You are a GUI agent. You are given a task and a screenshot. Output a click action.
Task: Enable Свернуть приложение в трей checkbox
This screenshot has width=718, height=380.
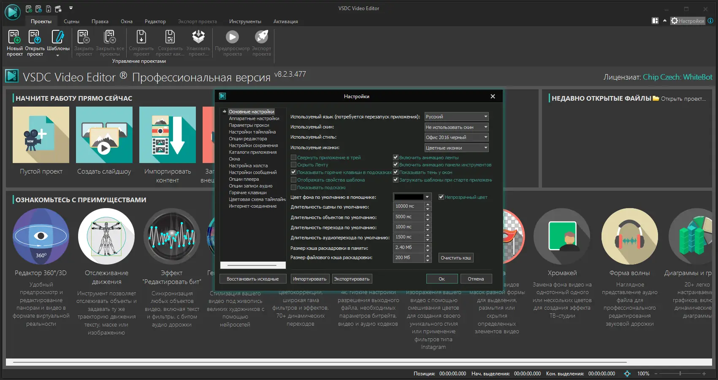pos(293,158)
